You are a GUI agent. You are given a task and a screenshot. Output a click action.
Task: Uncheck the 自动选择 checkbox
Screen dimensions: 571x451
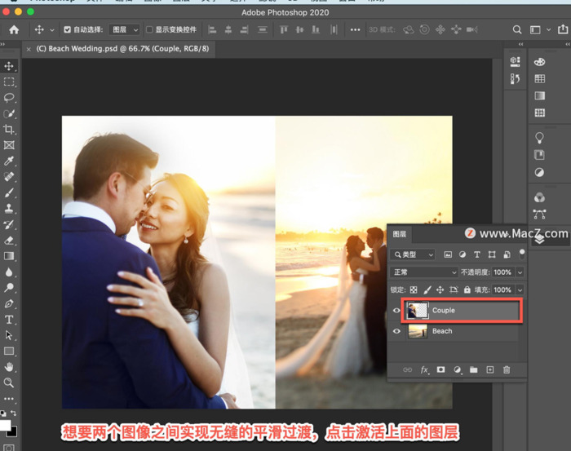68,30
